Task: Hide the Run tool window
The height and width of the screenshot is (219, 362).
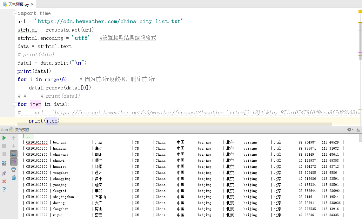Action: [x=358, y=130]
